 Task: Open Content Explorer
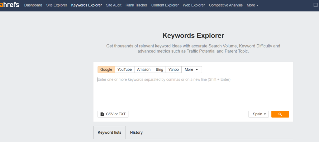point(165,5)
